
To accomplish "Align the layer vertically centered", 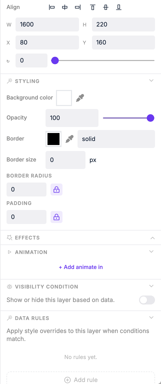I will pos(106,7).
